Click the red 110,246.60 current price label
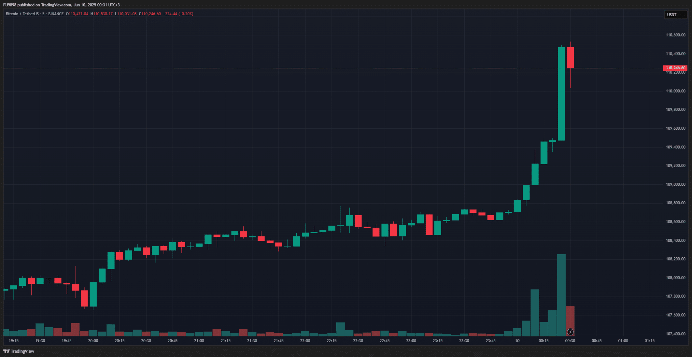The height and width of the screenshot is (357, 692). tap(675, 68)
